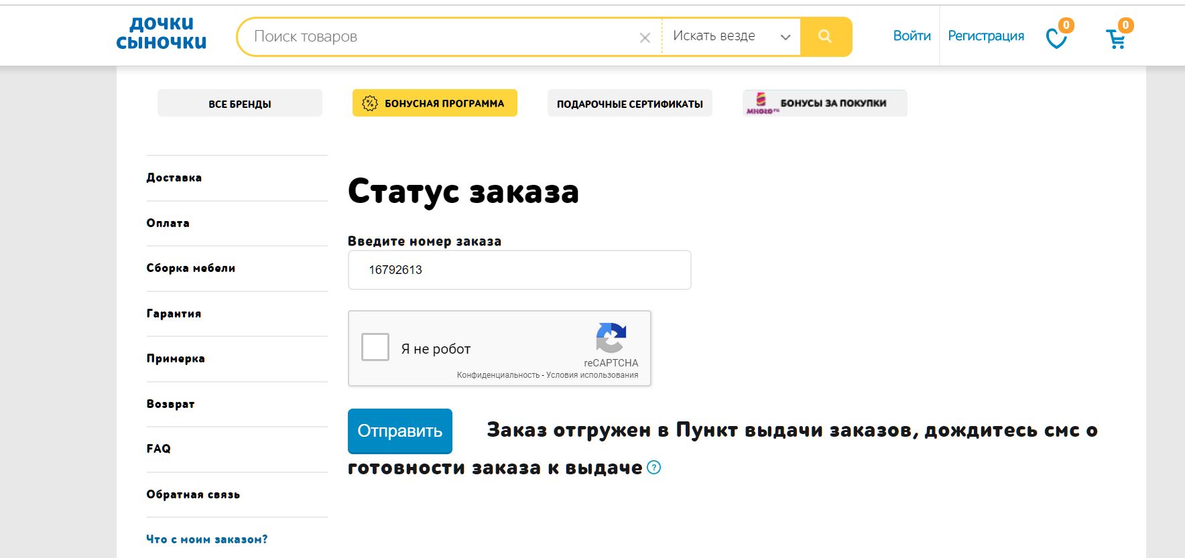The image size is (1185, 558).
Task: Click the yellow magnifier search button
Action: 826,36
